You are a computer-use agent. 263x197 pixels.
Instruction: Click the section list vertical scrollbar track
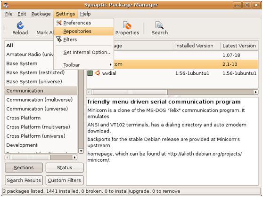81,109
